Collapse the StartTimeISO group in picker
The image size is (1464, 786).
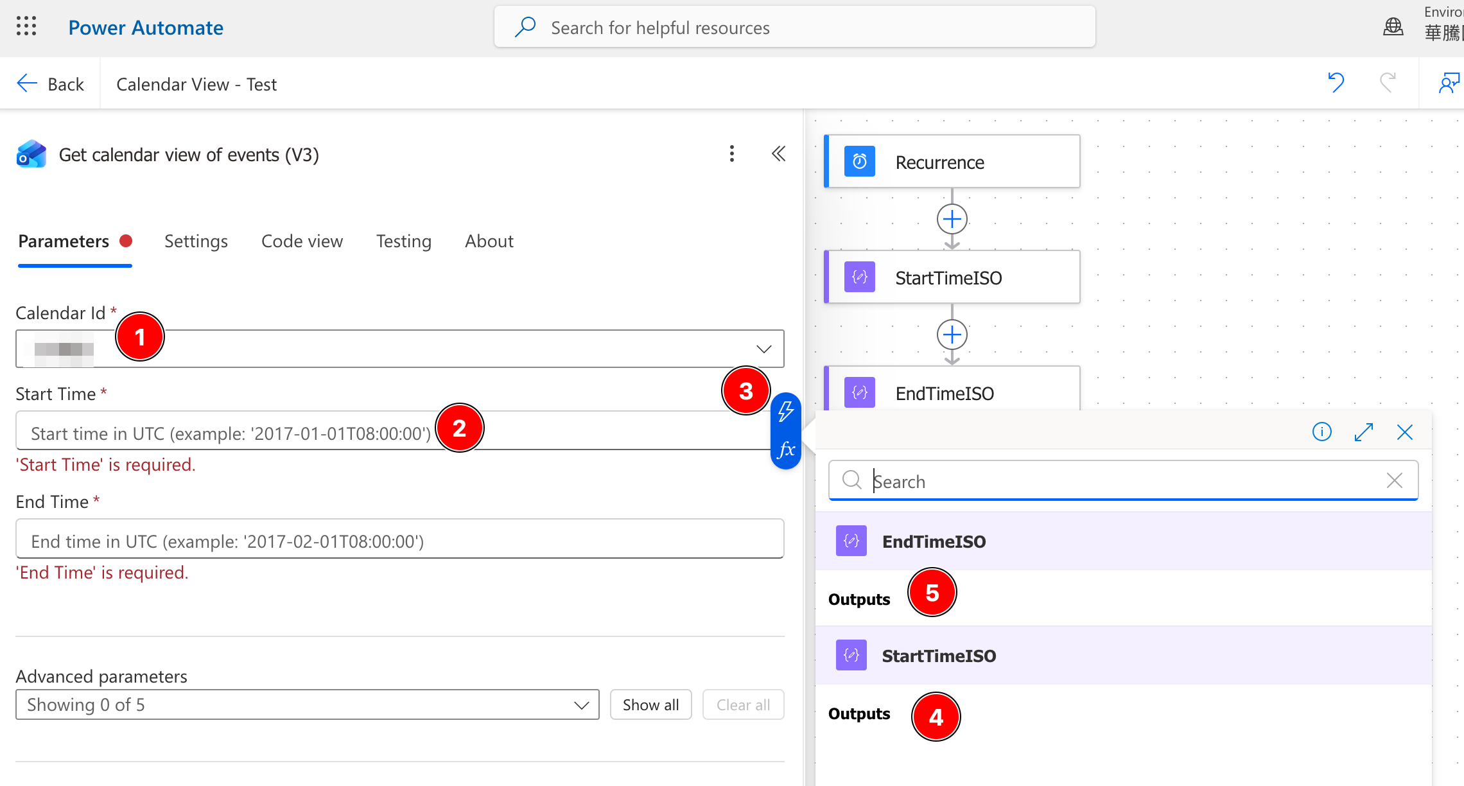(x=1123, y=656)
